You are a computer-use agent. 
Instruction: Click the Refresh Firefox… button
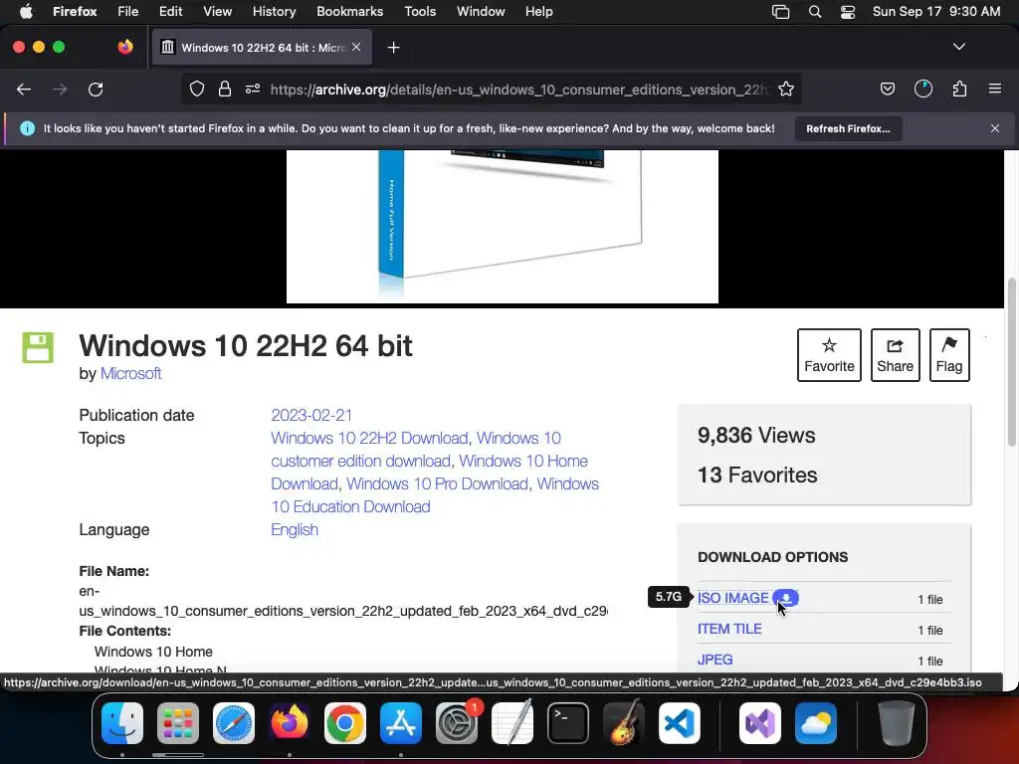click(848, 128)
